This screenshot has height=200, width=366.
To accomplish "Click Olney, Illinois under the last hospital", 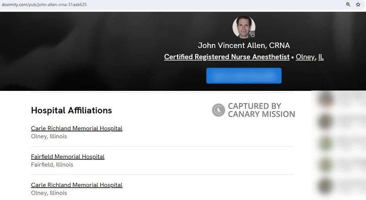I will coord(49,193).
